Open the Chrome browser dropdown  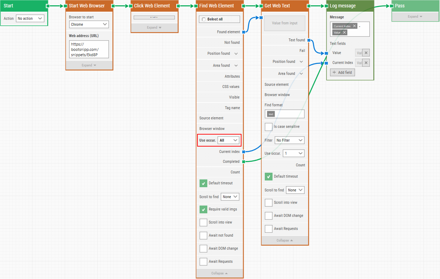[89, 24]
